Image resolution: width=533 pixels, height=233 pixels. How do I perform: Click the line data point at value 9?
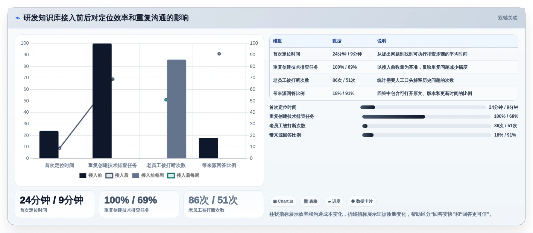point(59,148)
